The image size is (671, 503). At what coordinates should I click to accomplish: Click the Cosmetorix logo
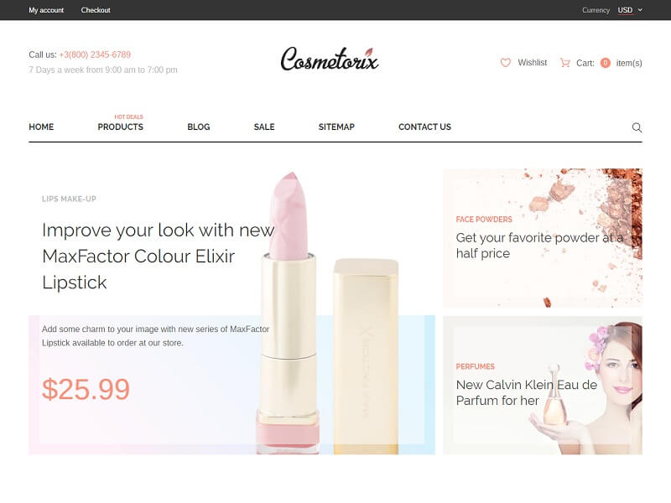(x=330, y=59)
